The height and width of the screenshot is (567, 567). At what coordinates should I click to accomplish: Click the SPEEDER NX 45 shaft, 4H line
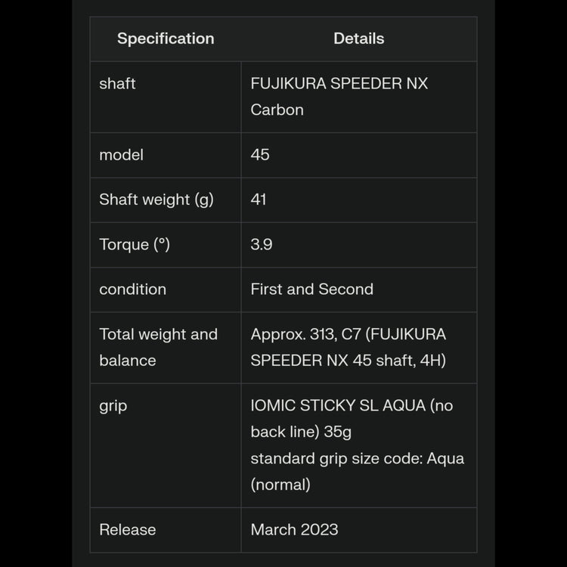[348, 361]
